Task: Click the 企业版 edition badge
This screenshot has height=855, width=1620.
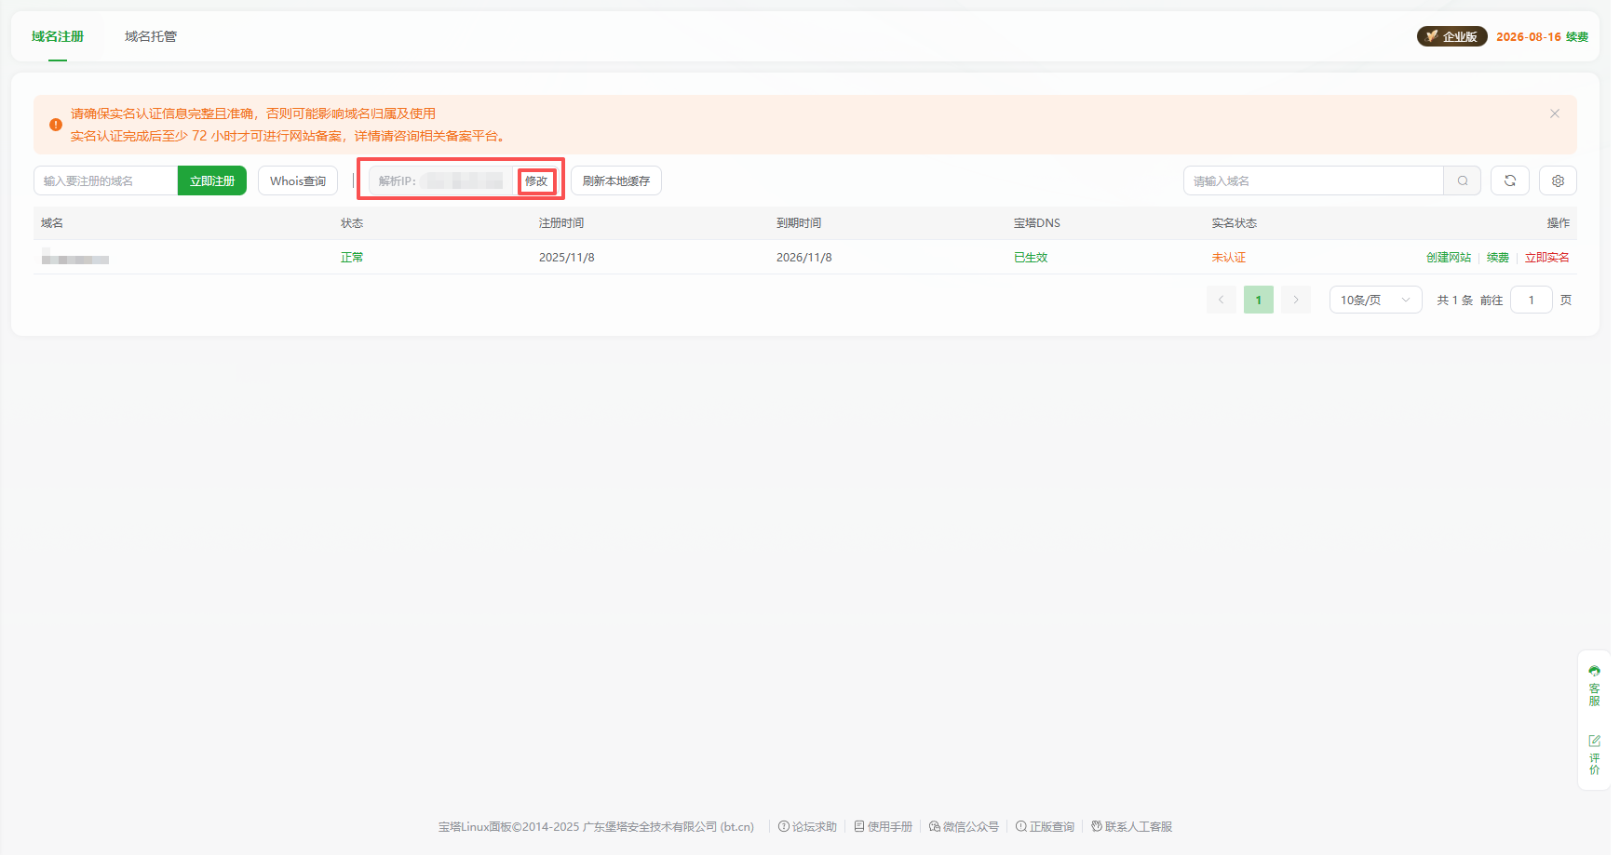Action: click(x=1451, y=36)
